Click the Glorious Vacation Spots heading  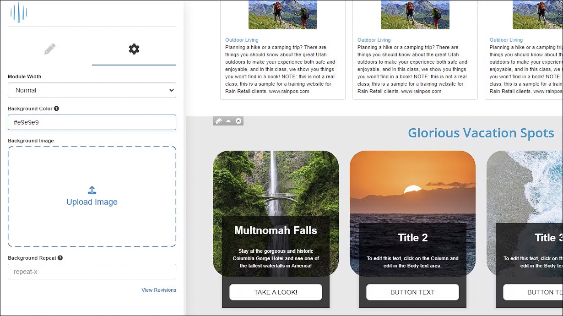pos(481,133)
